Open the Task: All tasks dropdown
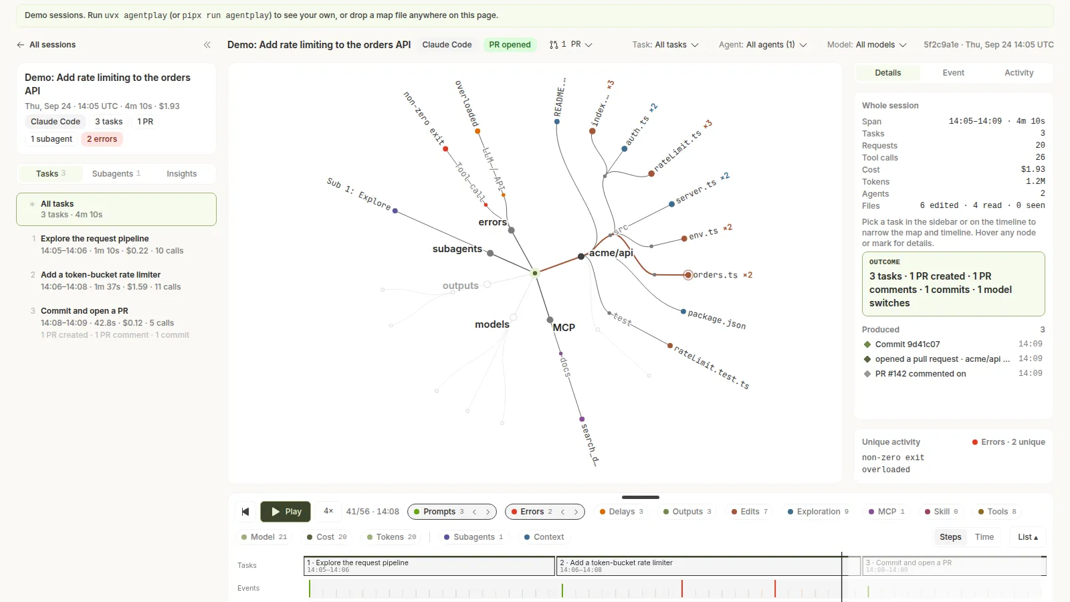 point(665,45)
